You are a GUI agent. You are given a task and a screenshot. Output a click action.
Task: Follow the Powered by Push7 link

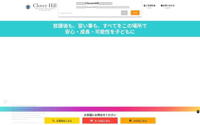pos(66,13)
